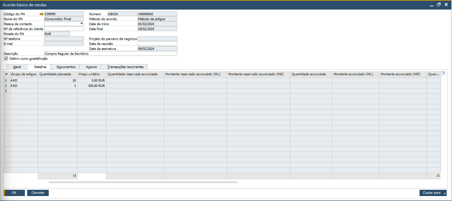
Task: Switch to the Geral tab
Action: 17,67
